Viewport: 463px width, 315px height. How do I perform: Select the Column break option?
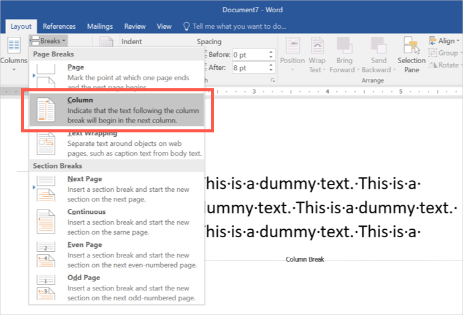tap(117, 110)
